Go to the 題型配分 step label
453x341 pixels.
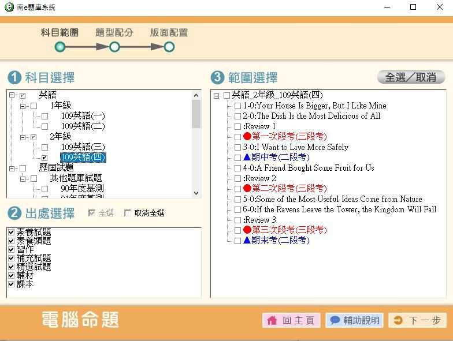click(114, 32)
